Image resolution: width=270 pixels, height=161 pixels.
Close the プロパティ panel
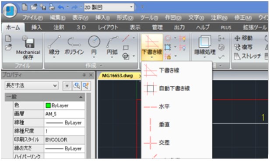pos(91,75)
